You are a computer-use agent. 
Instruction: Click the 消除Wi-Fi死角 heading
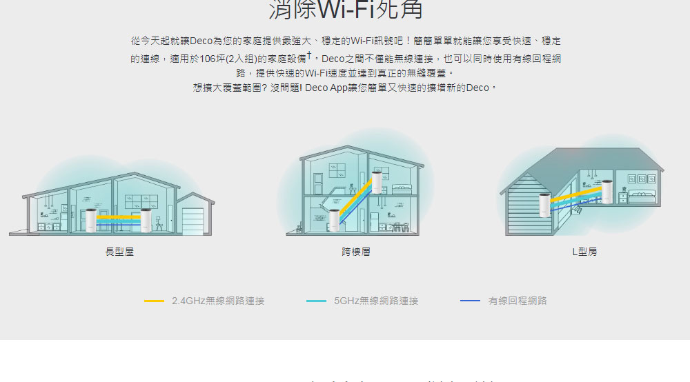point(346,10)
